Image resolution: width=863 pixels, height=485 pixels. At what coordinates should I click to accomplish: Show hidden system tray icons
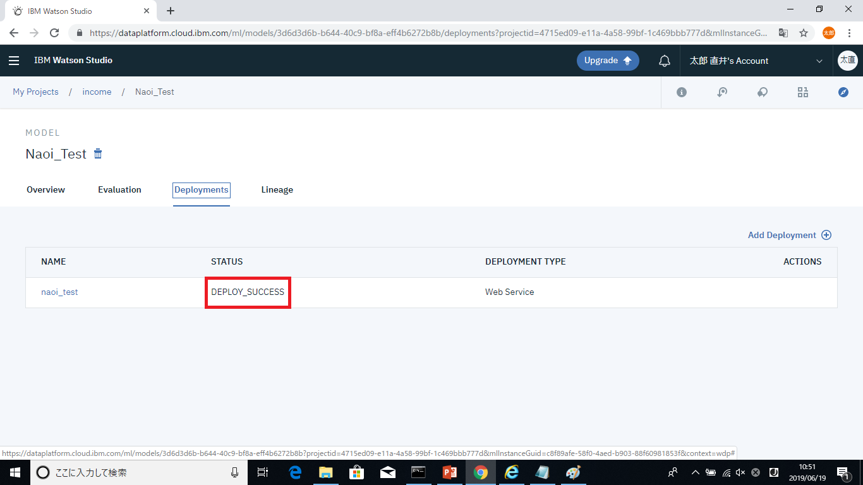tap(695, 472)
